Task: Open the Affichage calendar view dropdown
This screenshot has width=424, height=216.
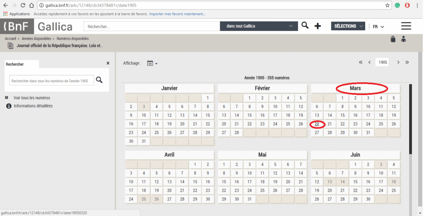Action: 152,63
